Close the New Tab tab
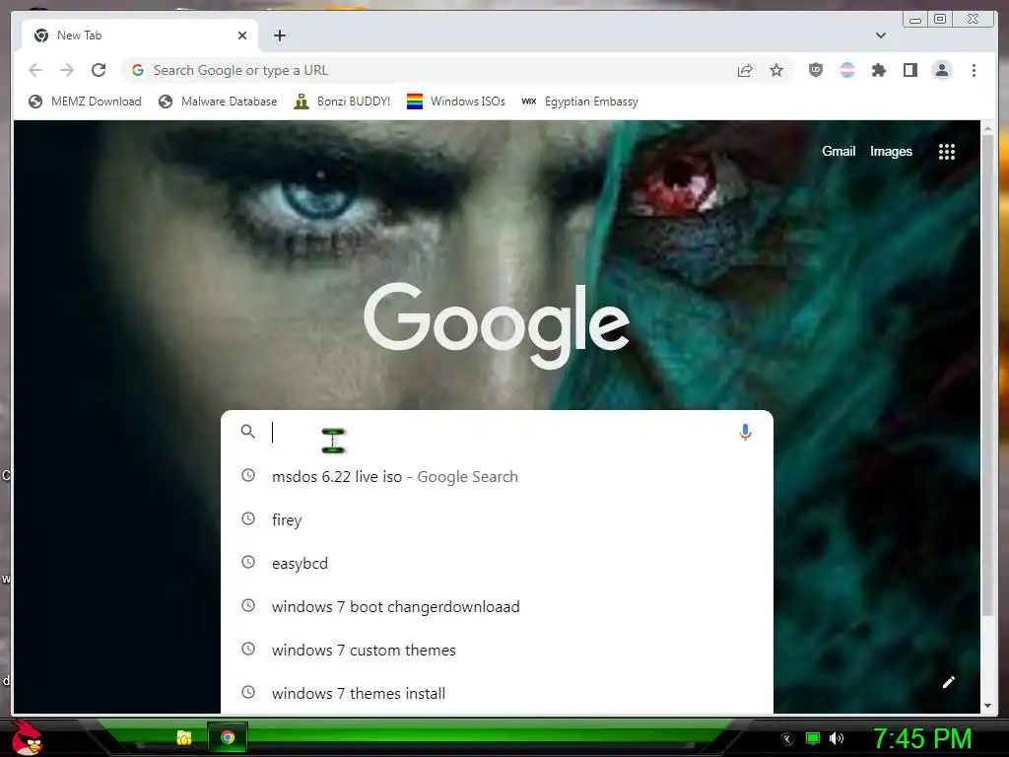The width and height of the screenshot is (1009, 757). [242, 35]
